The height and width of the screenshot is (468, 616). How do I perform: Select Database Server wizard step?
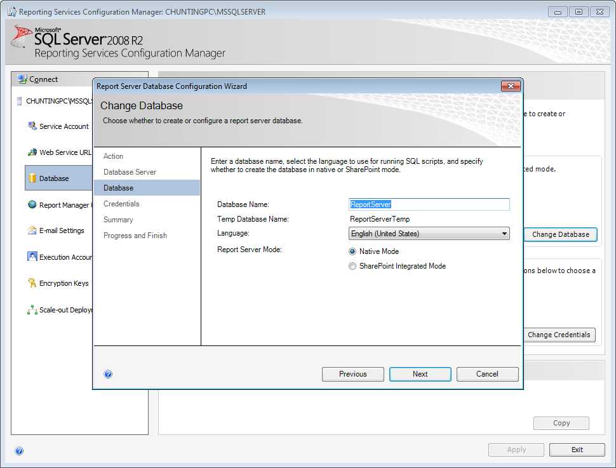point(130,171)
